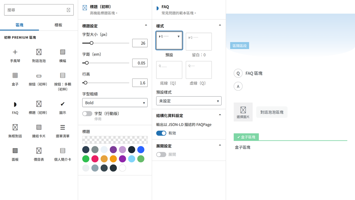Click the Q circle in FAQ preview

[238, 73]
